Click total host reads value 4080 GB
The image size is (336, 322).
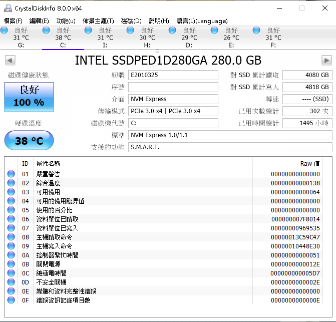(307, 75)
